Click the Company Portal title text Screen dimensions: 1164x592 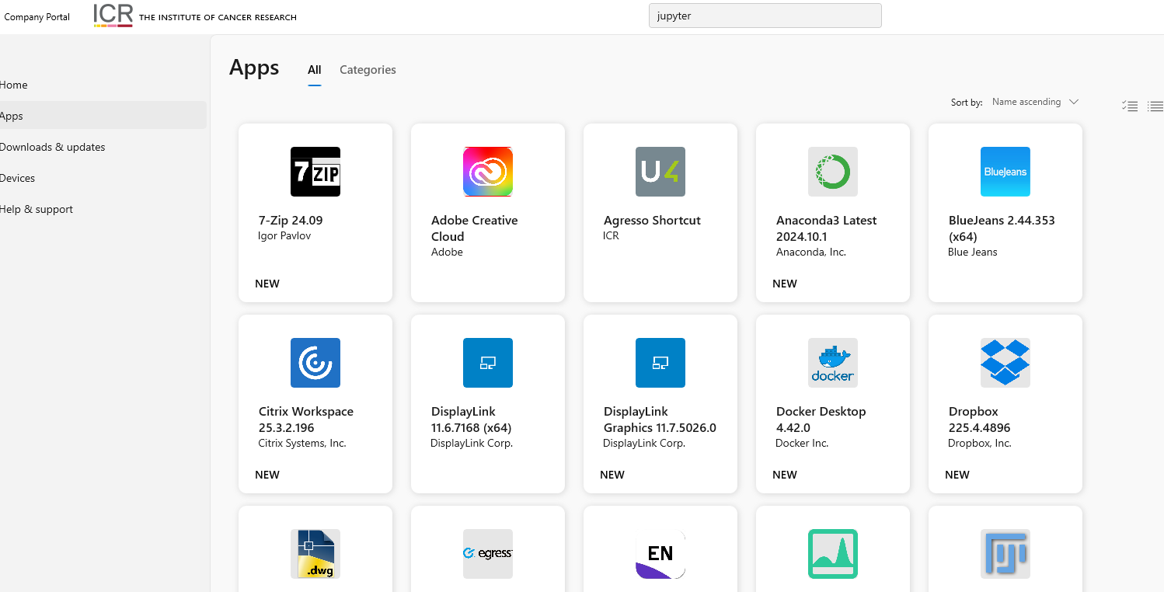[37, 17]
